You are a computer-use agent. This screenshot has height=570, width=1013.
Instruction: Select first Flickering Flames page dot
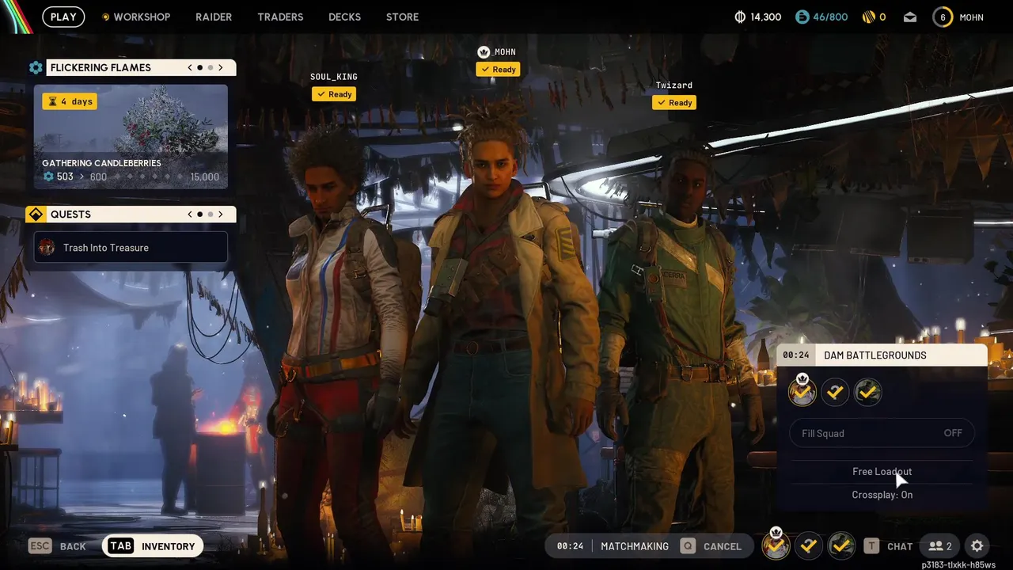click(199, 67)
